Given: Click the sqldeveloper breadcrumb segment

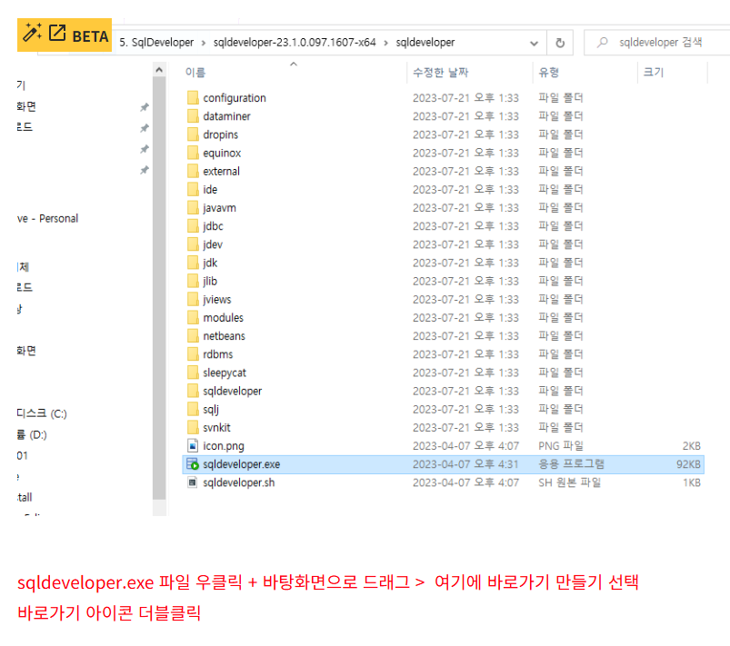Looking at the screenshot, I should [425, 43].
